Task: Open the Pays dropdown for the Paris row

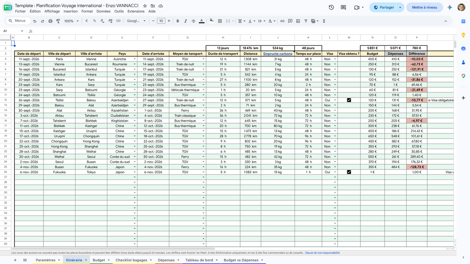Action: click(135, 59)
